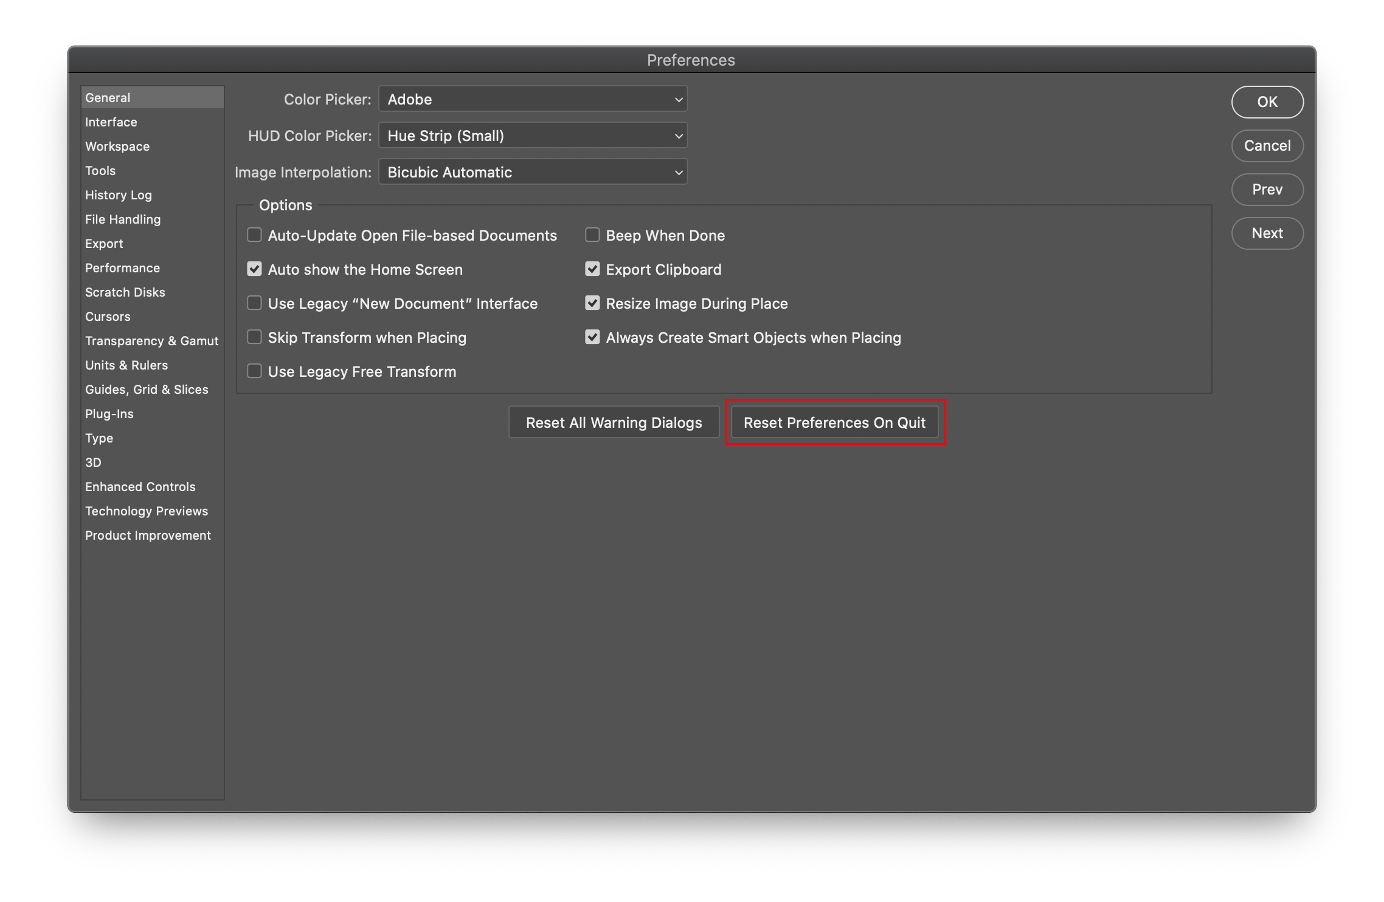This screenshot has width=1384, height=902.
Task: Select the Guides, Grid & Slices category
Action: point(147,389)
